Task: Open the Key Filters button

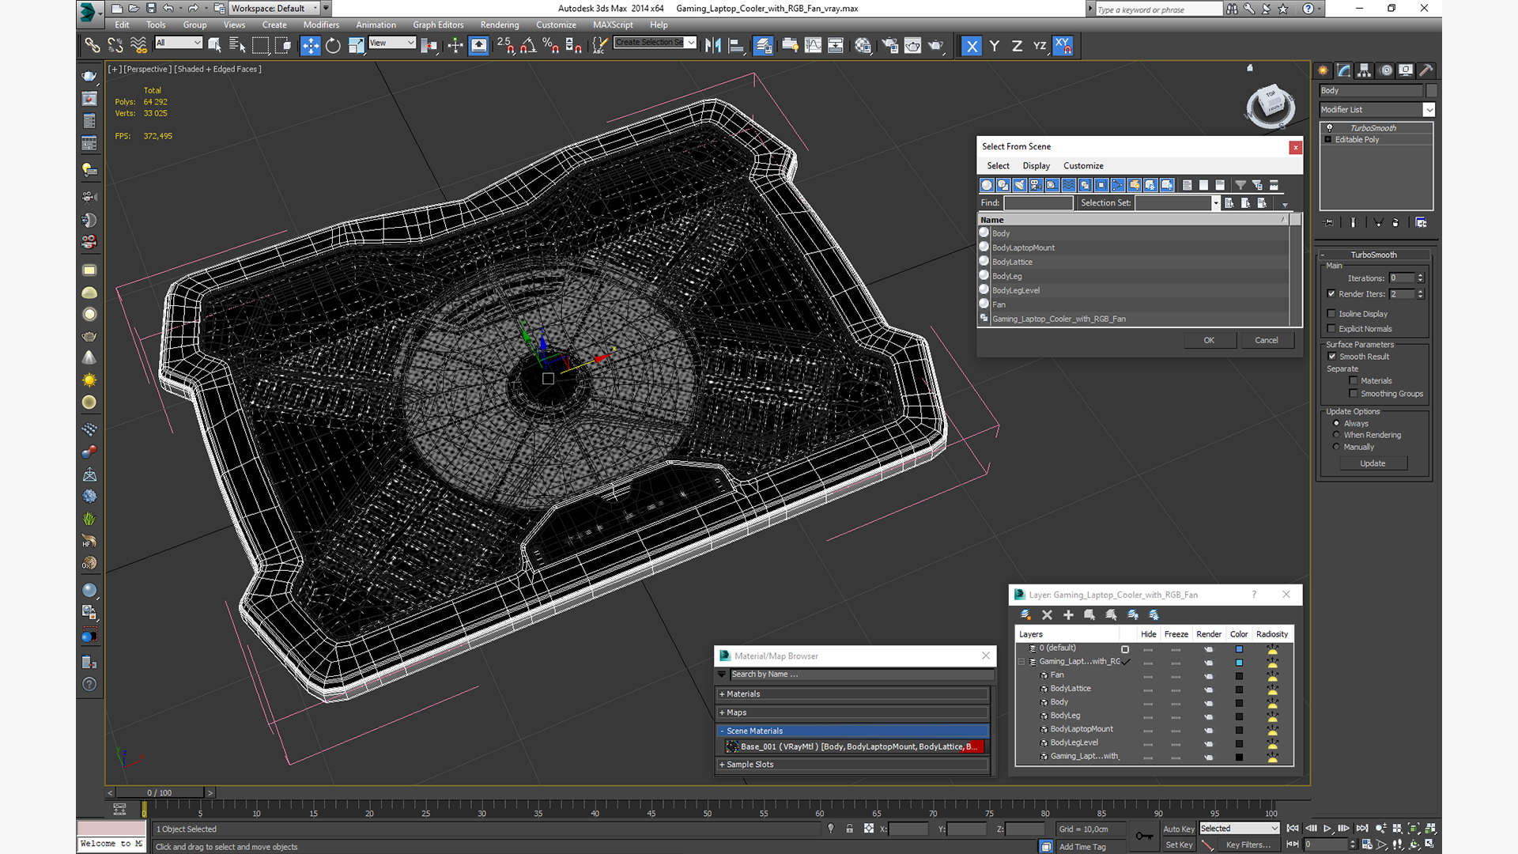Action: 1248,845
